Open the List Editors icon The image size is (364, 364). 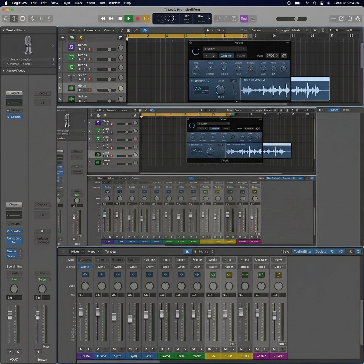pos(333,18)
